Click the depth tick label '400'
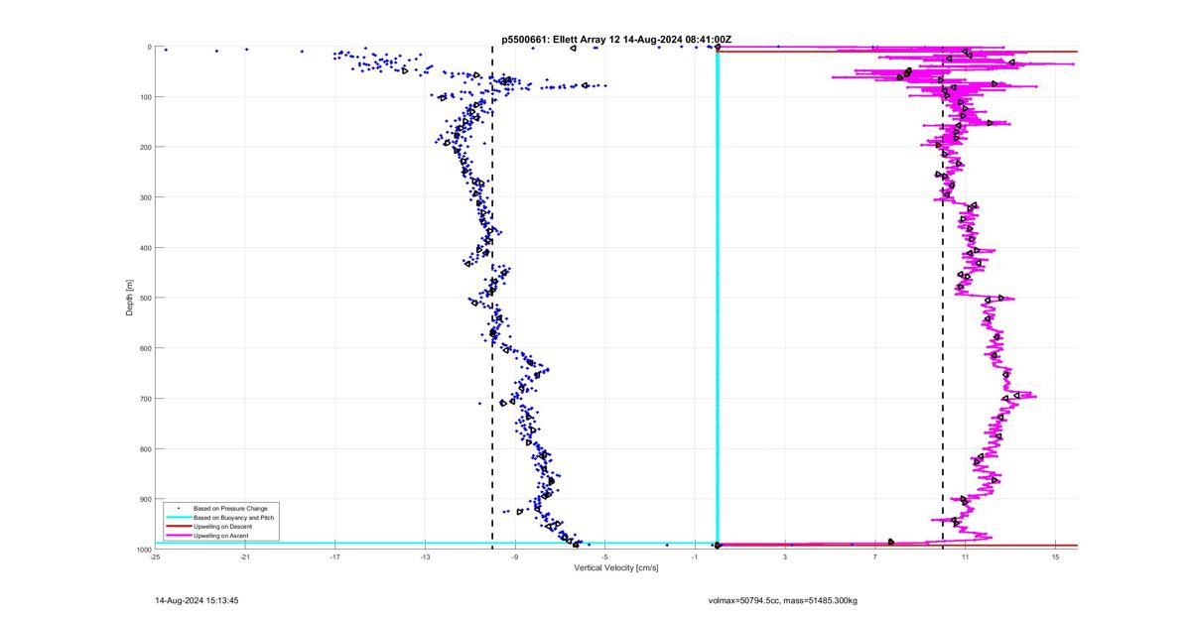1191x617 pixels. point(144,248)
